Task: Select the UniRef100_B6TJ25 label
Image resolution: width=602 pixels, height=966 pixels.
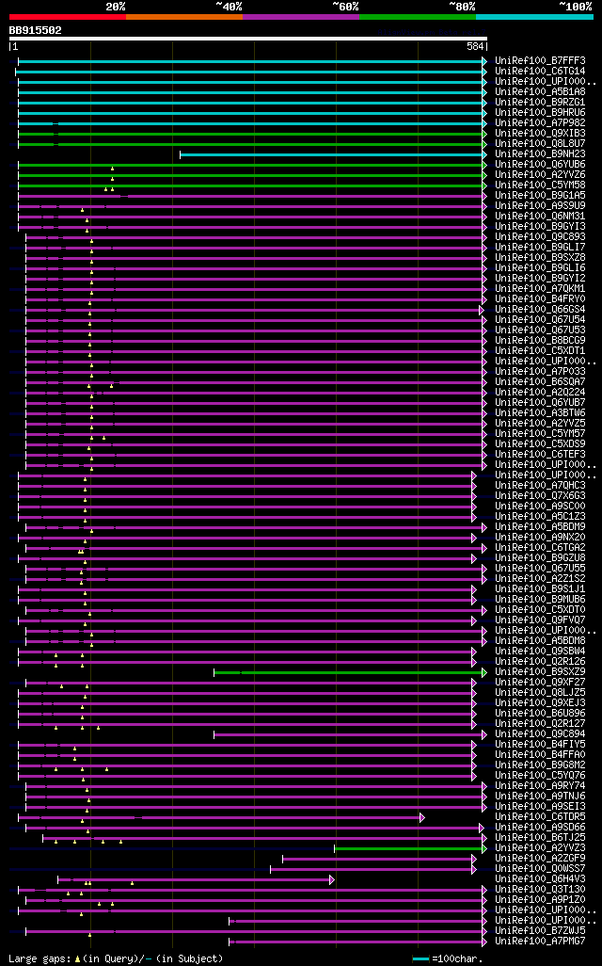Action: tap(540, 838)
